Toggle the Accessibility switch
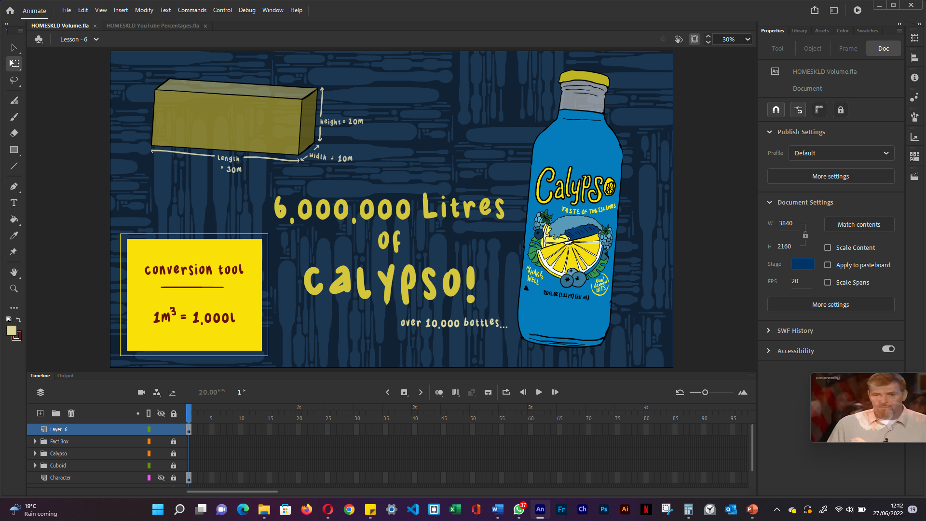The image size is (926, 521). click(x=888, y=349)
